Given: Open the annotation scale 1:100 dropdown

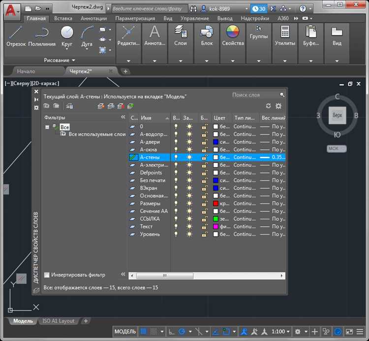Looking at the screenshot, I should (x=280, y=332).
